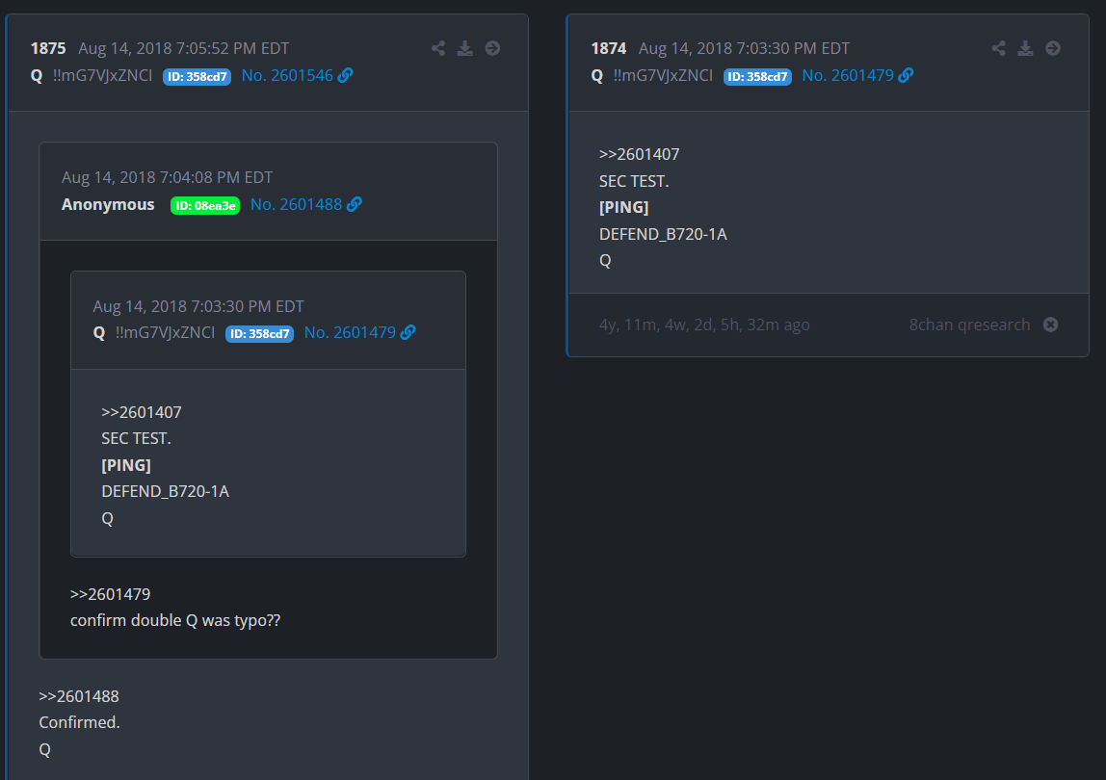Click DEFEND_B720-1A in post 1874
1106x780 pixels.
coord(663,234)
